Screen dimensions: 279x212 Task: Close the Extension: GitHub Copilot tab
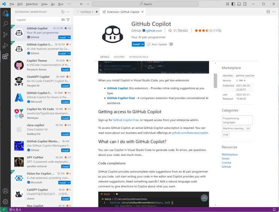pos(142,12)
